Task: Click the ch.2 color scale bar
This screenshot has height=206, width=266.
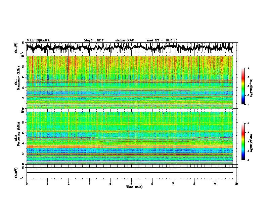Action: (x=243, y=142)
